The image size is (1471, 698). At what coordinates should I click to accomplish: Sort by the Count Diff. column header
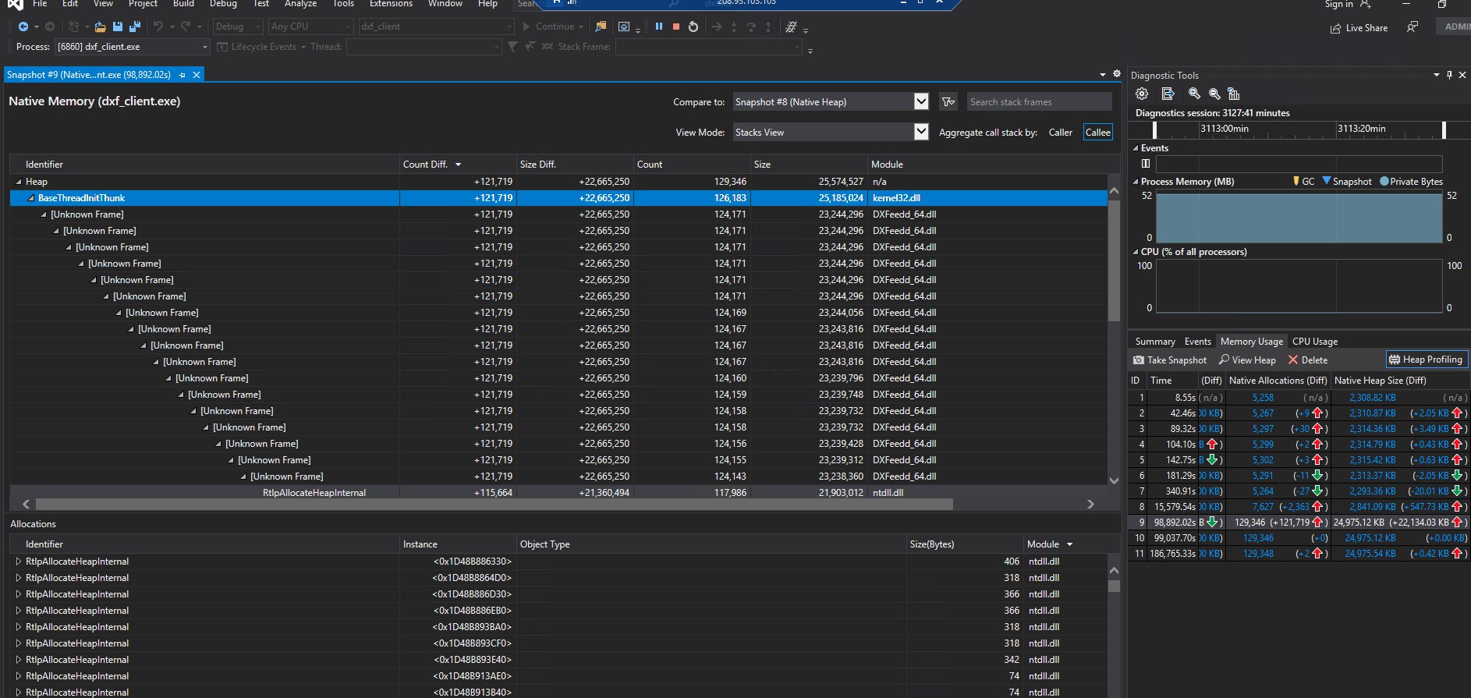tap(457, 165)
